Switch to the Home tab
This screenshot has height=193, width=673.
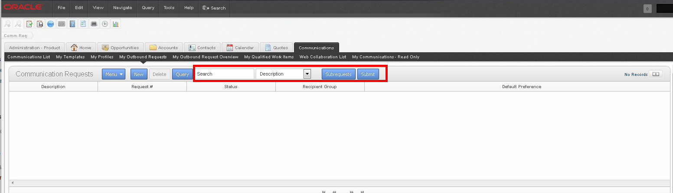point(81,47)
